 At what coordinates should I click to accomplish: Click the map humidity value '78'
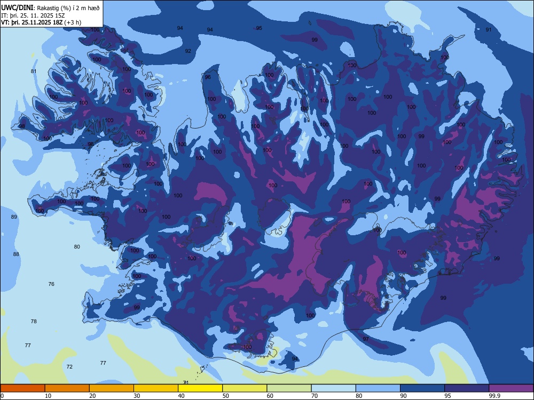click(34, 321)
